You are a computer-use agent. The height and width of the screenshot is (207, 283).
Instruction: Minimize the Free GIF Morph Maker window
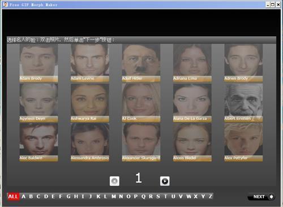pos(268,5)
